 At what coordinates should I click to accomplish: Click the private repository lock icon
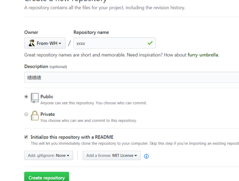[x=35, y=116]
